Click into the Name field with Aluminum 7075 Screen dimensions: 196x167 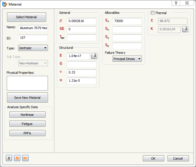pyautogui.click(x=33, y=28)
